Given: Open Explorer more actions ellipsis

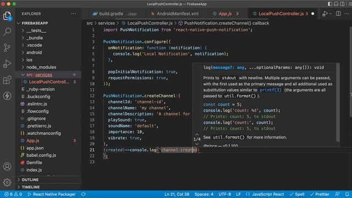Looking at the screenshot, I should tap(73, 14).
